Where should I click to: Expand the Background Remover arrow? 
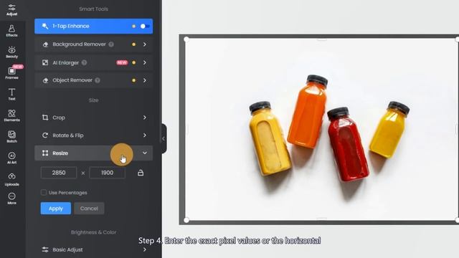[x=145, y=44]
